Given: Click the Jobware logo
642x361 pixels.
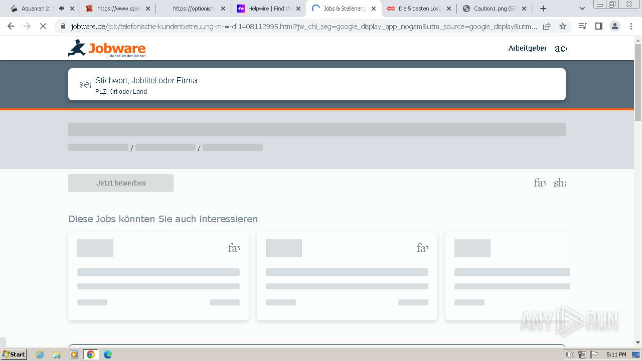Looking at the screenshot, I should coord(107,49).
